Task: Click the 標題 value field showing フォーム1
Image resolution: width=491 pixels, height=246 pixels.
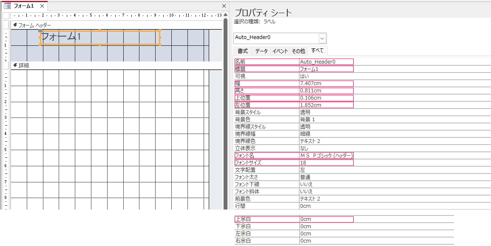Action: 326,69
